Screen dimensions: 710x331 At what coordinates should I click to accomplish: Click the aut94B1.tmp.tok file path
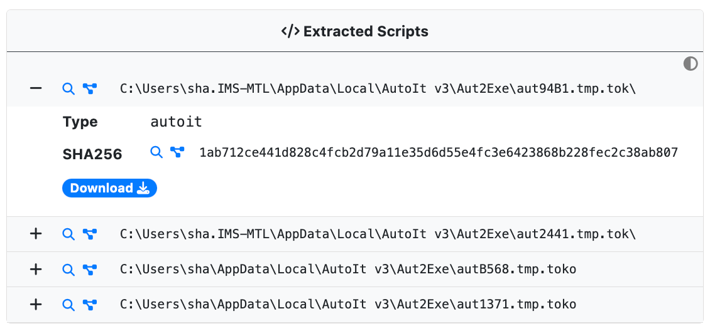tap(378, 89)
